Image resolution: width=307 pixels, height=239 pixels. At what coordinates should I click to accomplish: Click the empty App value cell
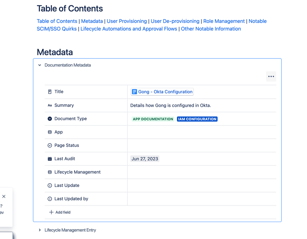click(x=202, y=132)
